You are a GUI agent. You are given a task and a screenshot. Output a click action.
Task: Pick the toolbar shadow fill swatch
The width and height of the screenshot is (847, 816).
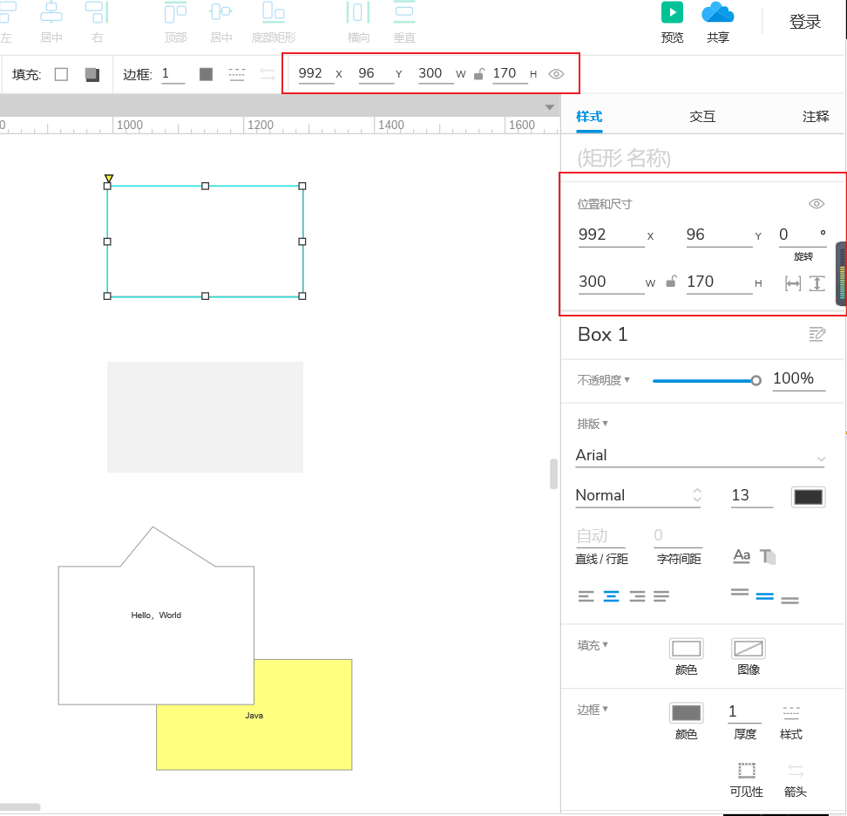92,74
